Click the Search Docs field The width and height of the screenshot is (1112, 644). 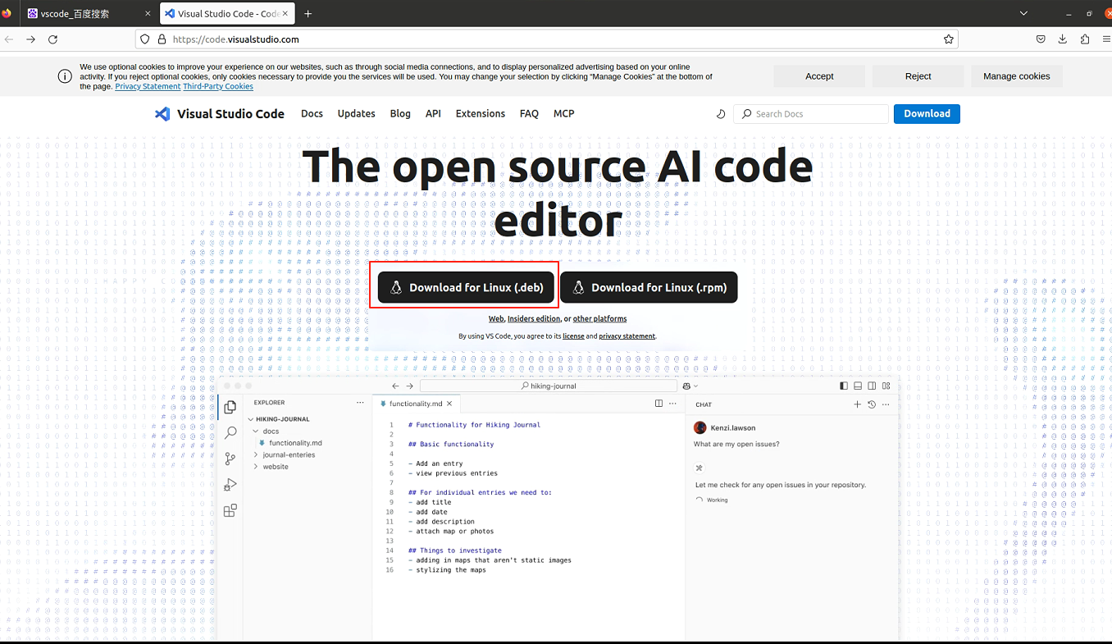coord(811,114)
